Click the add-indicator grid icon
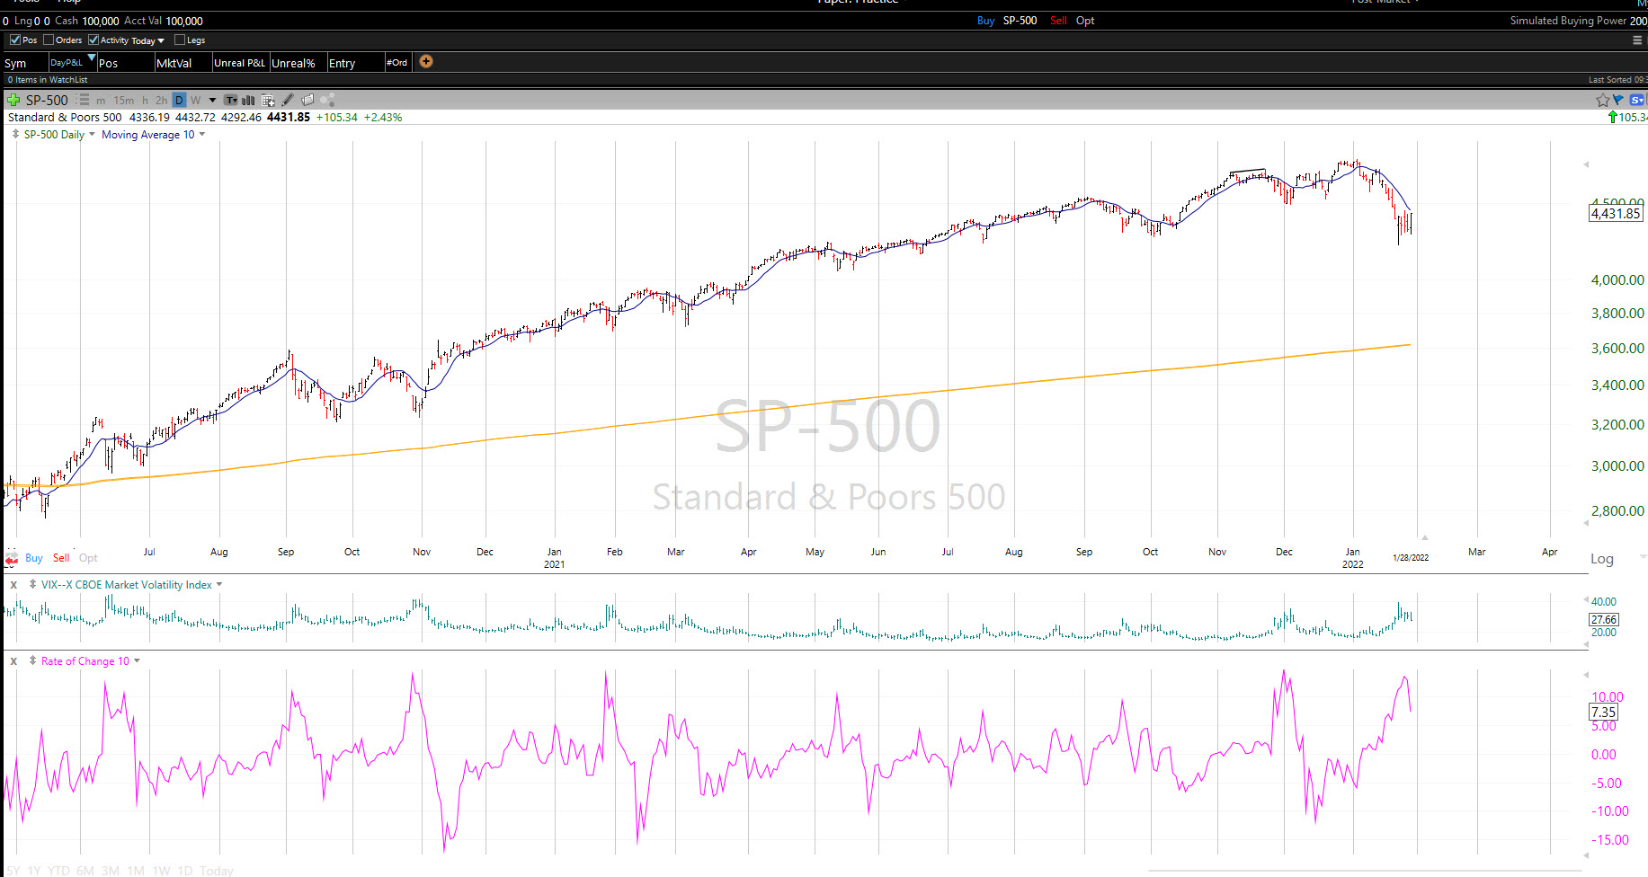 [x=268, y=101]
